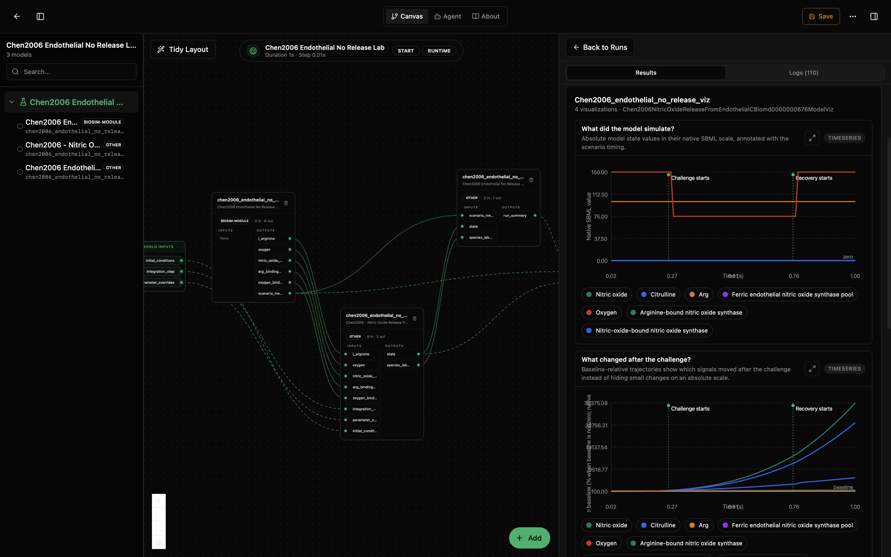Open the RUNTIME dropdown pill
The image size is (891, 557).
(x=439, y=51)
